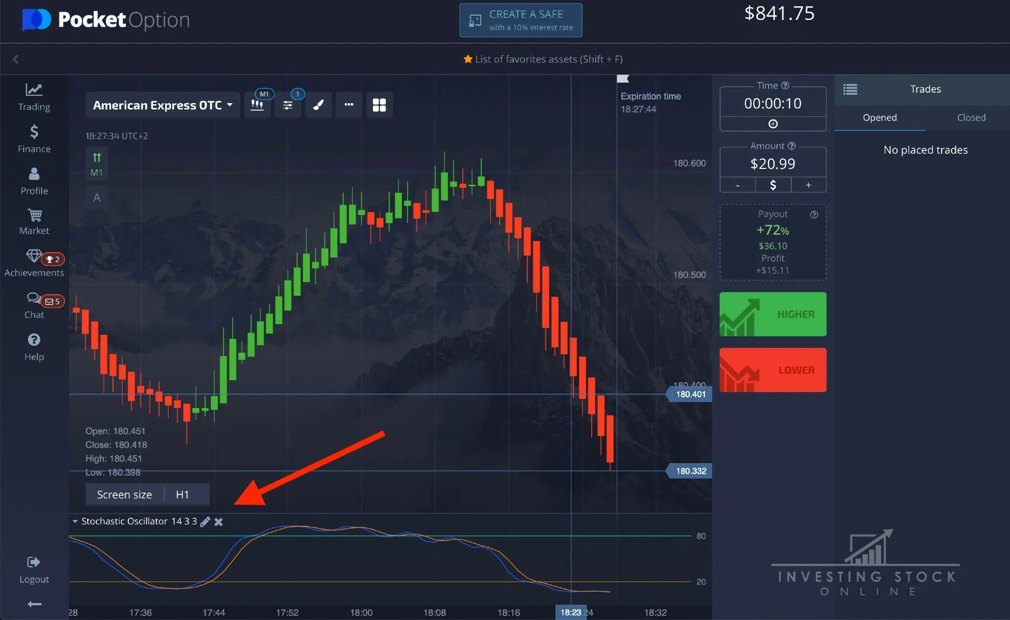Open the American Express OTC asset dropdown
Image resolution: width=1010 pixels, height=620 pixels.
tap(163, 105)
